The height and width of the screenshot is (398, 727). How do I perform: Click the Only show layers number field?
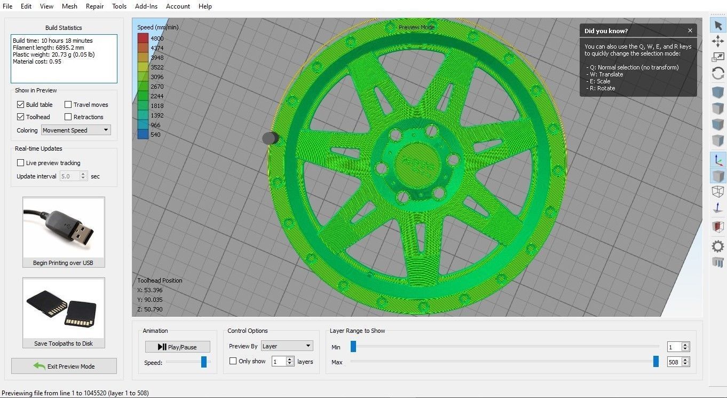(279, 361)
